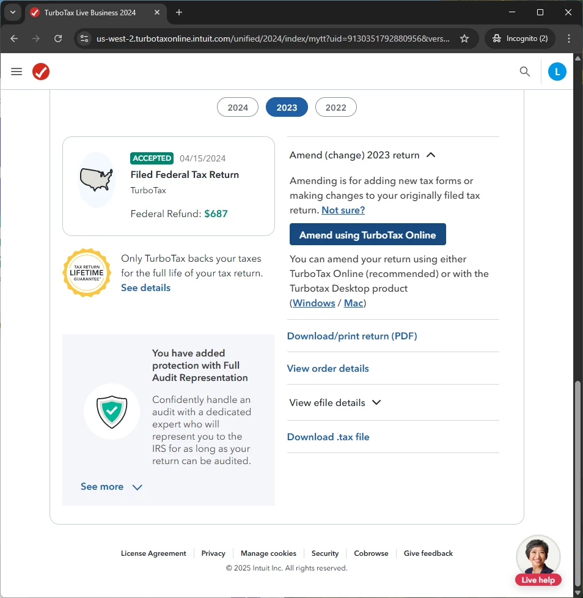Click the Cobrowse footer link

[x=371, y=553]
